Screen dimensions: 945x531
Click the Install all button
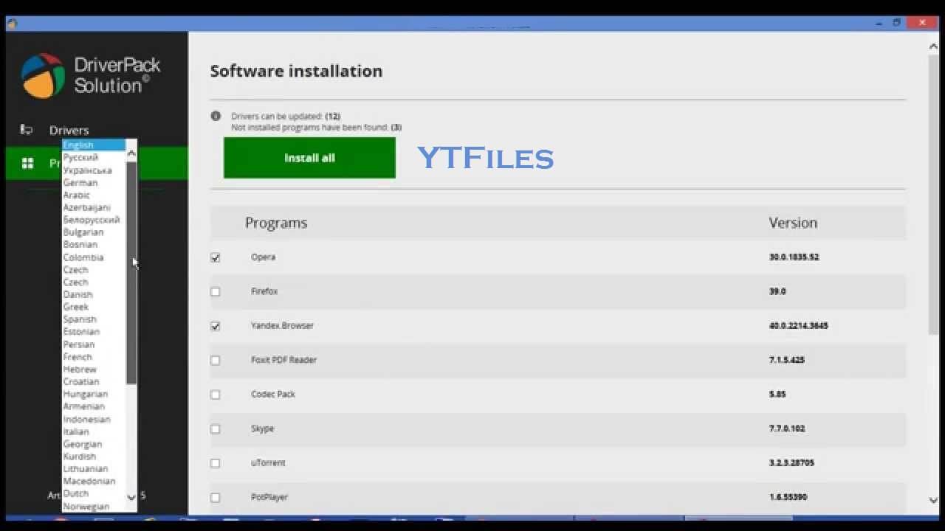(x=309, y=158)
